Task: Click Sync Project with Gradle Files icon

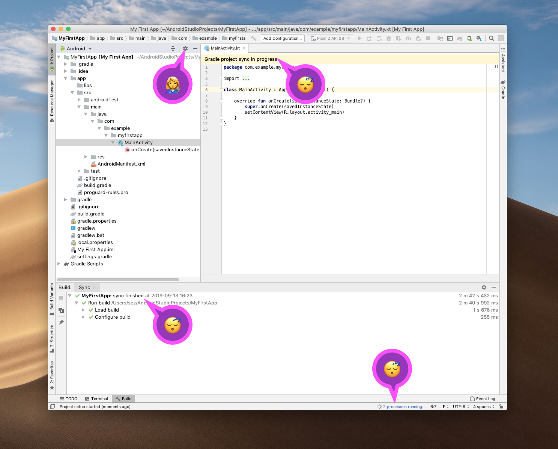Action: coord(460,38)
